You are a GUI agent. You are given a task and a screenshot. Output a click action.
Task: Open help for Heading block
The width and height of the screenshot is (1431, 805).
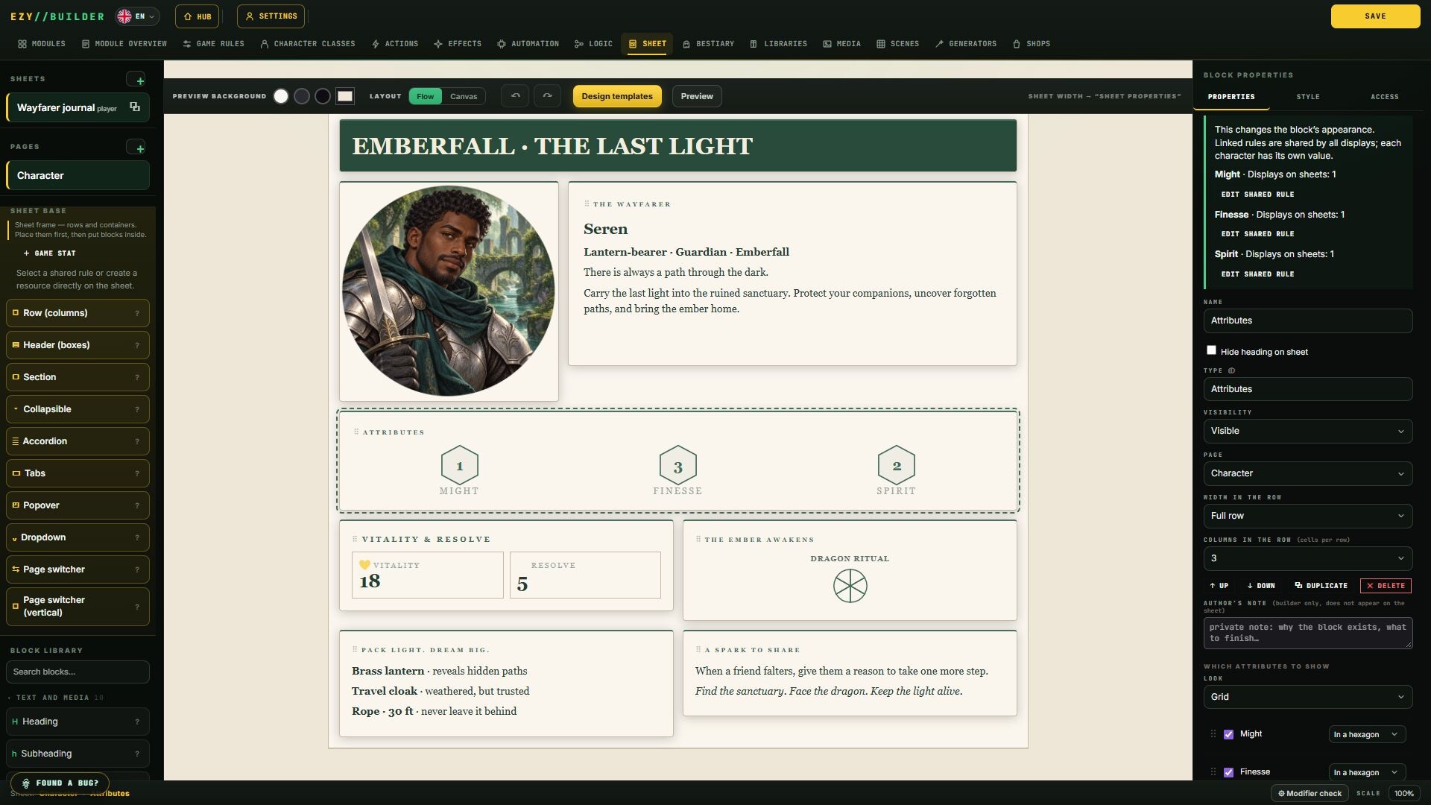point(137,722)
